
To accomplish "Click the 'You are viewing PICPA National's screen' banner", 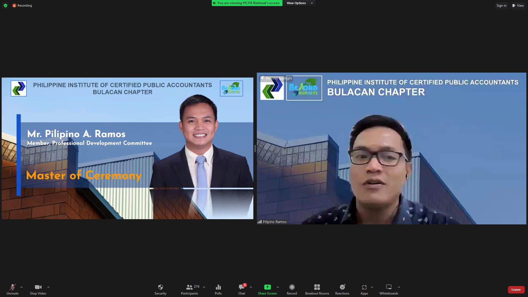I will tap(247, 3).
